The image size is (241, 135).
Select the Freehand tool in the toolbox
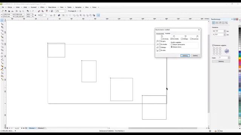[2, 33]
